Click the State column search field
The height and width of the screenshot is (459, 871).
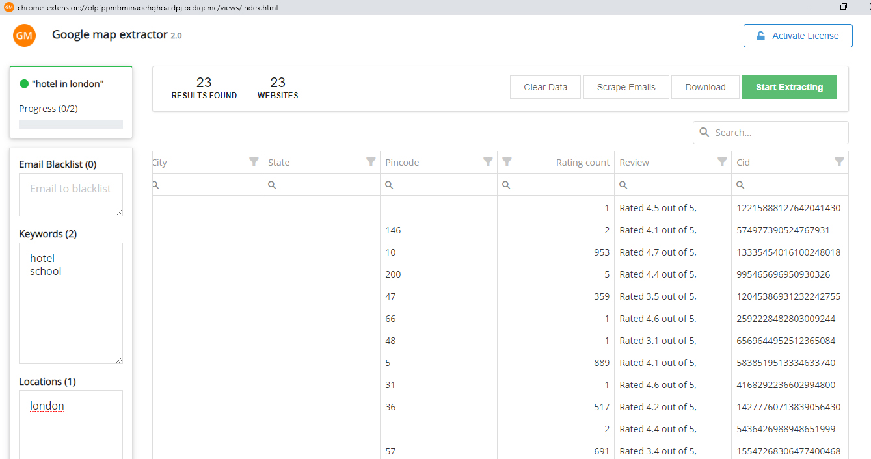tap(321, 185)
